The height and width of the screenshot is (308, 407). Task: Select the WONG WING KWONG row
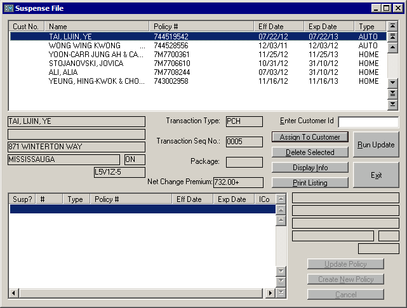click(x=84, y=46)
